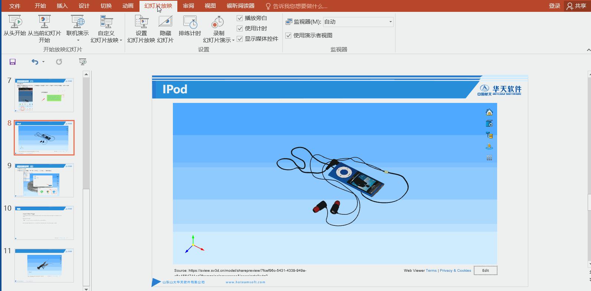This screenshot has width=591, height=291.
Task: Click the IPod slide title text
Action: (x=175, y=89)
